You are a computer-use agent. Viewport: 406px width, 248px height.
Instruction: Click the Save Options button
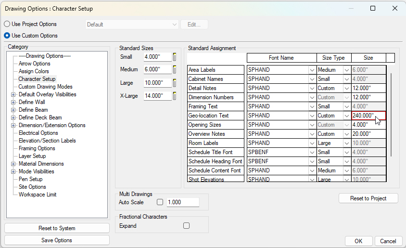(57, 240)
